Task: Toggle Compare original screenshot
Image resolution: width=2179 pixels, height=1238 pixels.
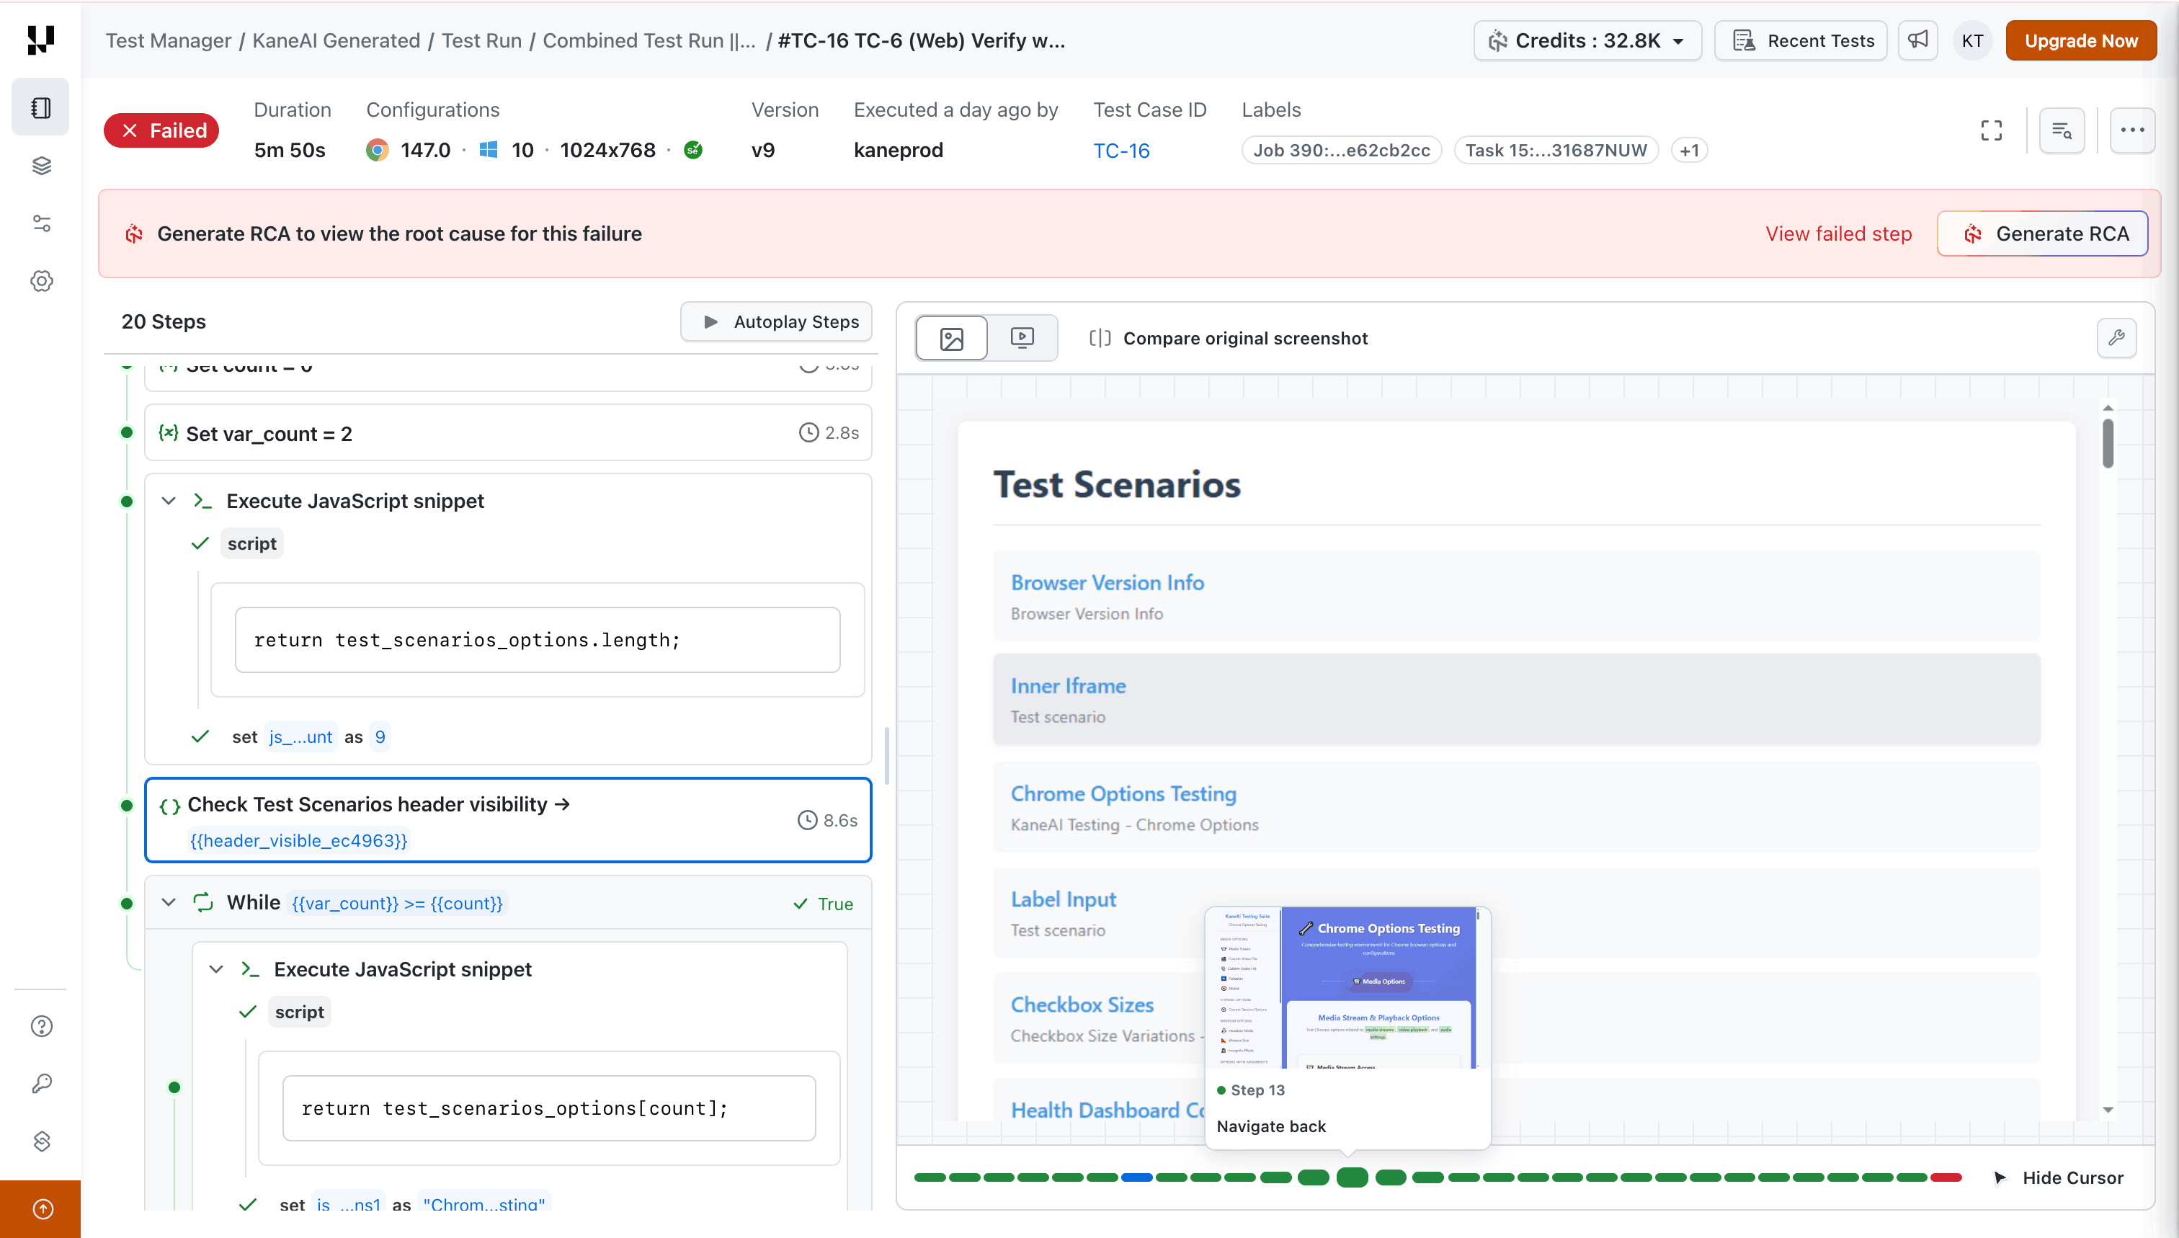Action: coord(1229,339)
